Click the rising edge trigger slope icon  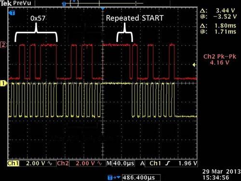click(x=168, y=164)
